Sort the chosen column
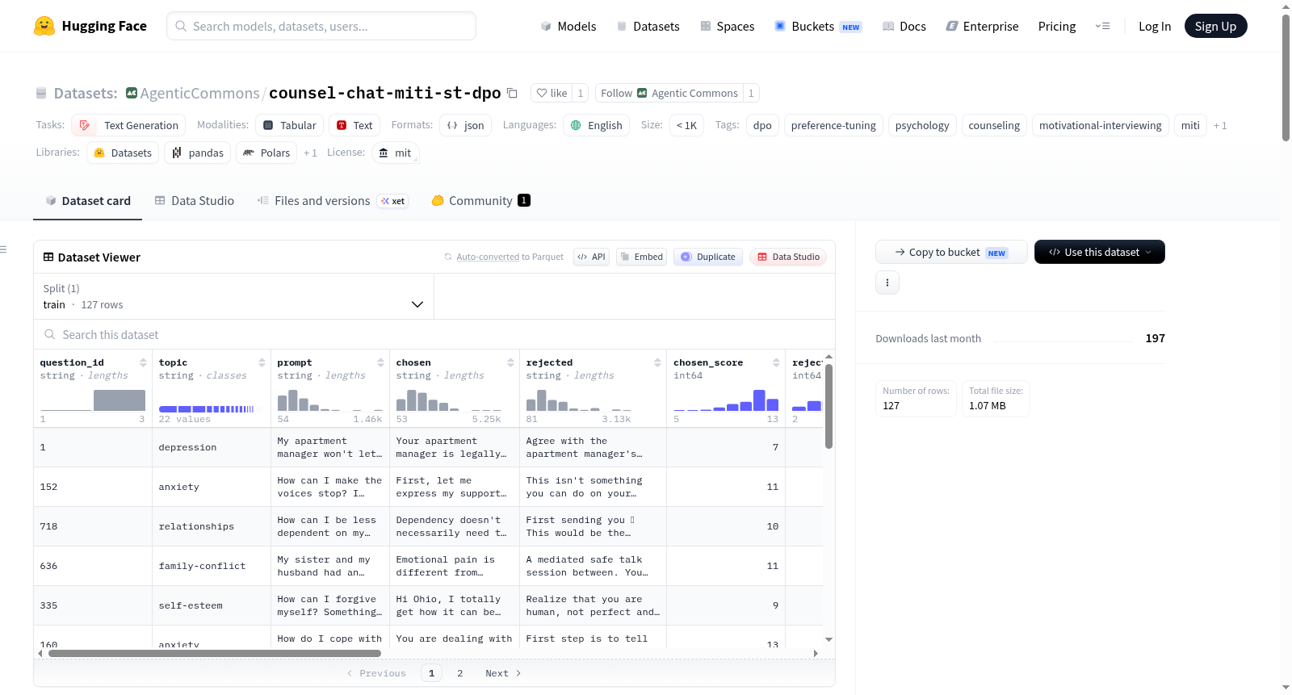The image size is (1292, 695). point(510,362)
